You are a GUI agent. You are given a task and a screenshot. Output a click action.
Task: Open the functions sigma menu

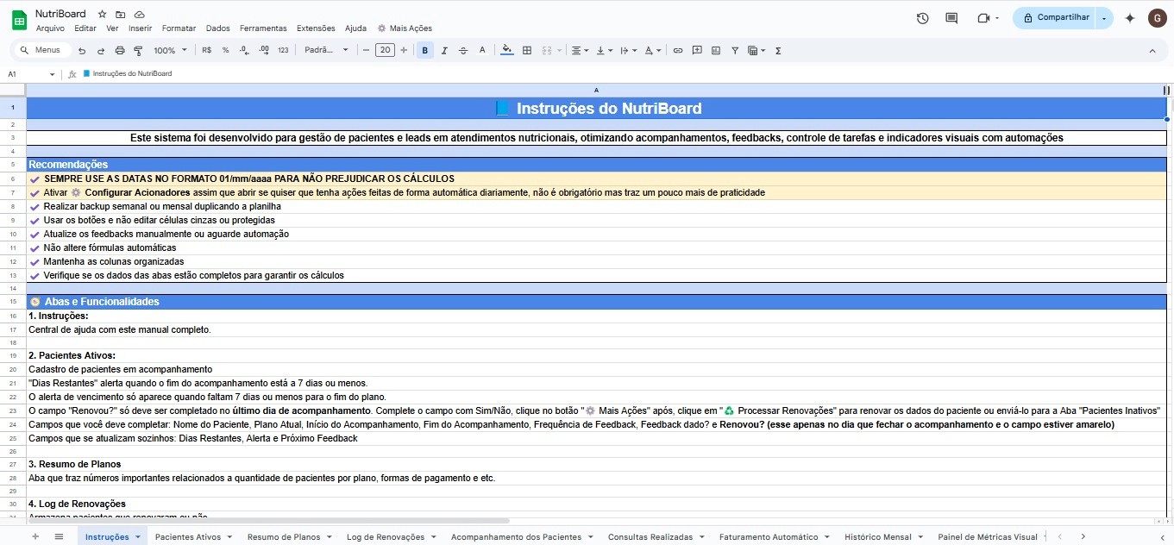[778, 51]
